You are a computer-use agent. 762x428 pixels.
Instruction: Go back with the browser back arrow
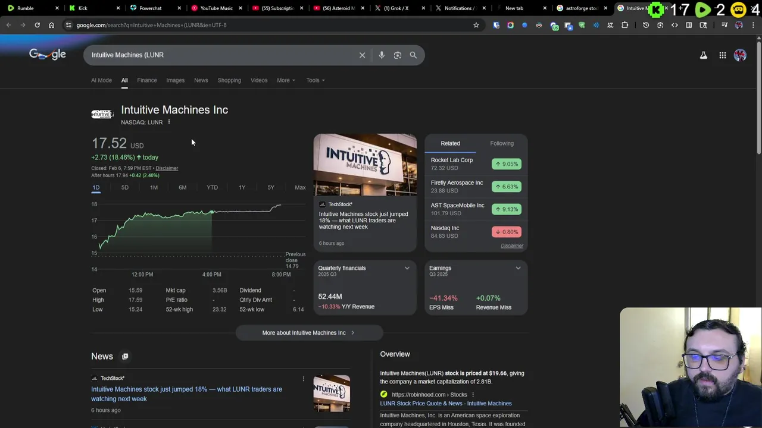pos(8,25)
